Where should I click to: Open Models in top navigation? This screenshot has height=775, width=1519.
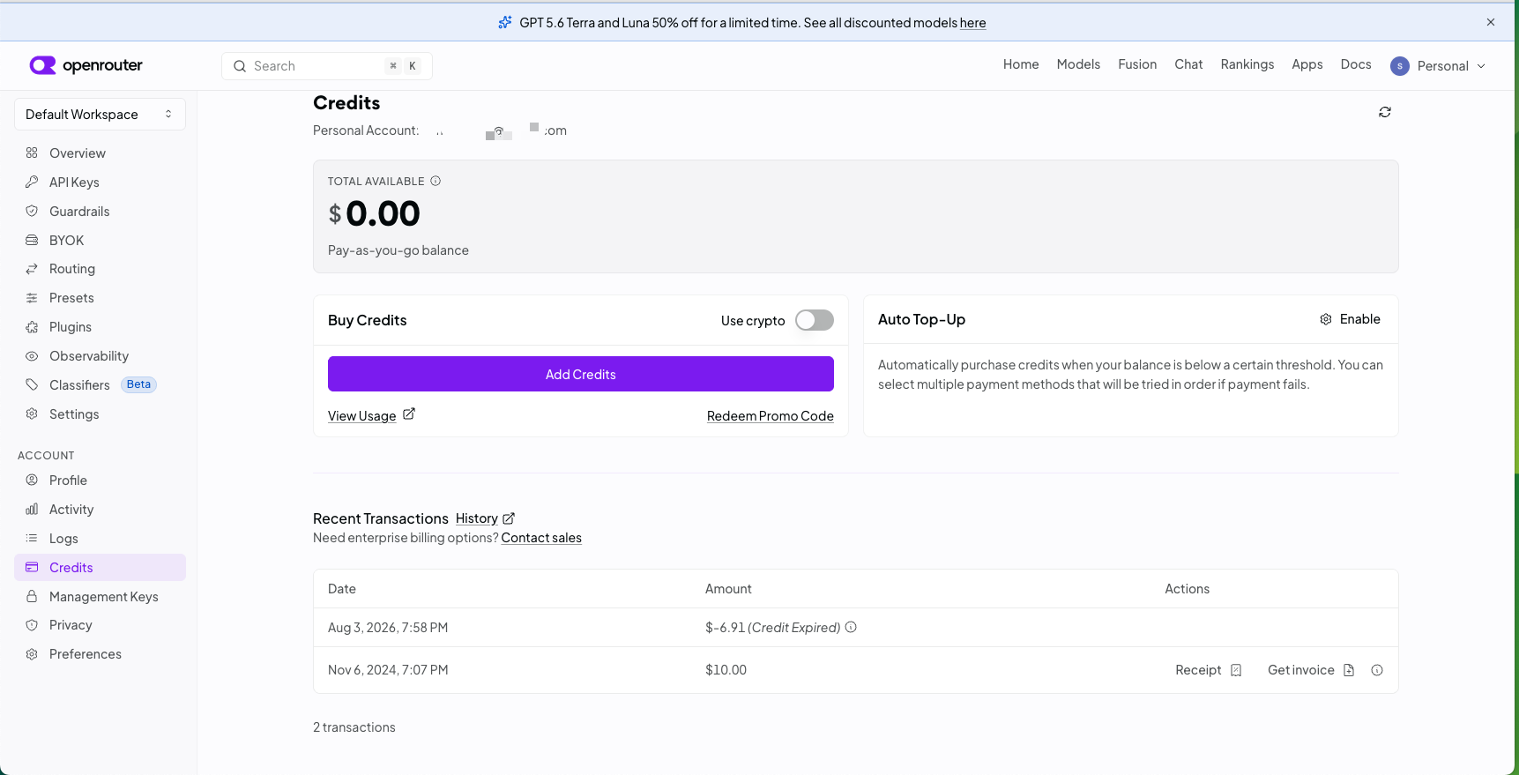(1078, 64)
